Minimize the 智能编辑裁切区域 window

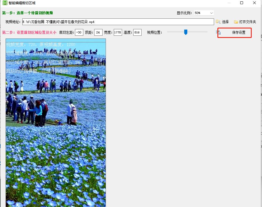pyautogui.click(x=229, y=3)
